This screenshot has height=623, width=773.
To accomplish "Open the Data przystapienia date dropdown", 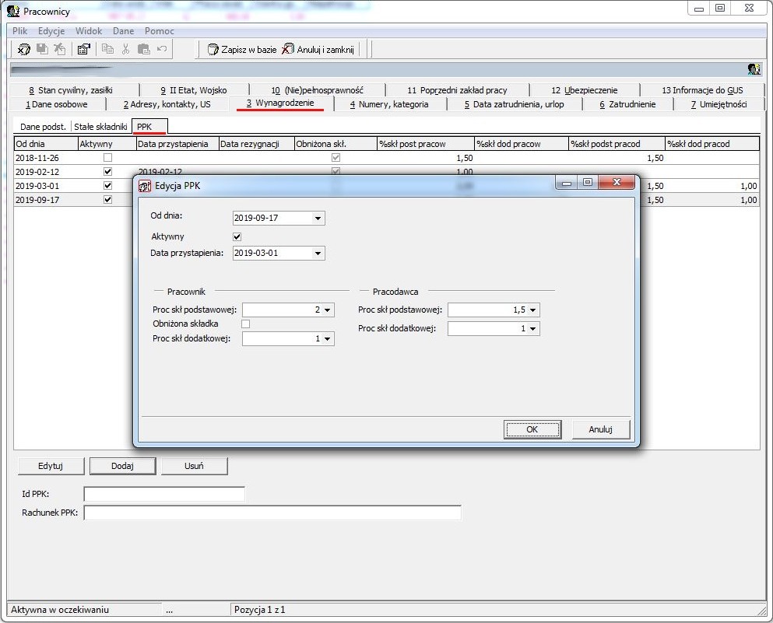I will (318, 253).
